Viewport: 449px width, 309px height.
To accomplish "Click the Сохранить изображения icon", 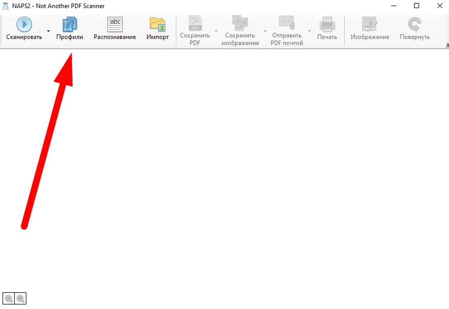I will pyautogui.click(x=240, y=24).
